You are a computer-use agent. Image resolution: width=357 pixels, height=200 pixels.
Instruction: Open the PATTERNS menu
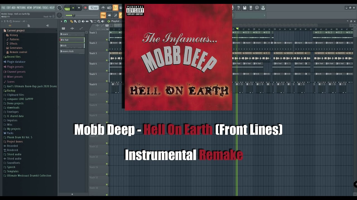(21, 8)
